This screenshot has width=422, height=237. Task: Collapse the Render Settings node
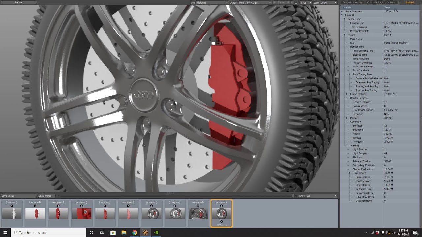[x=347, y=98]
